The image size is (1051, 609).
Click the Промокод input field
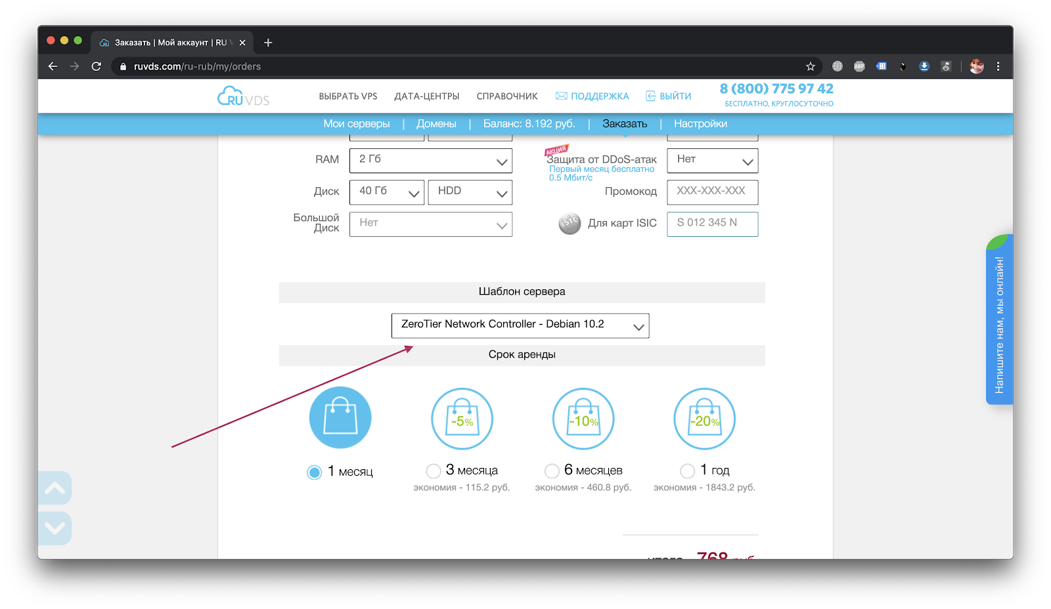[x=713, y=192]
